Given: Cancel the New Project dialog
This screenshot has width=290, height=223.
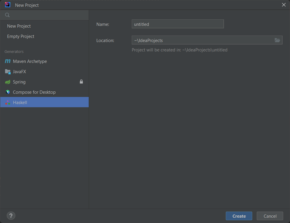Looking at the screenshot, I should coord(270,216).
